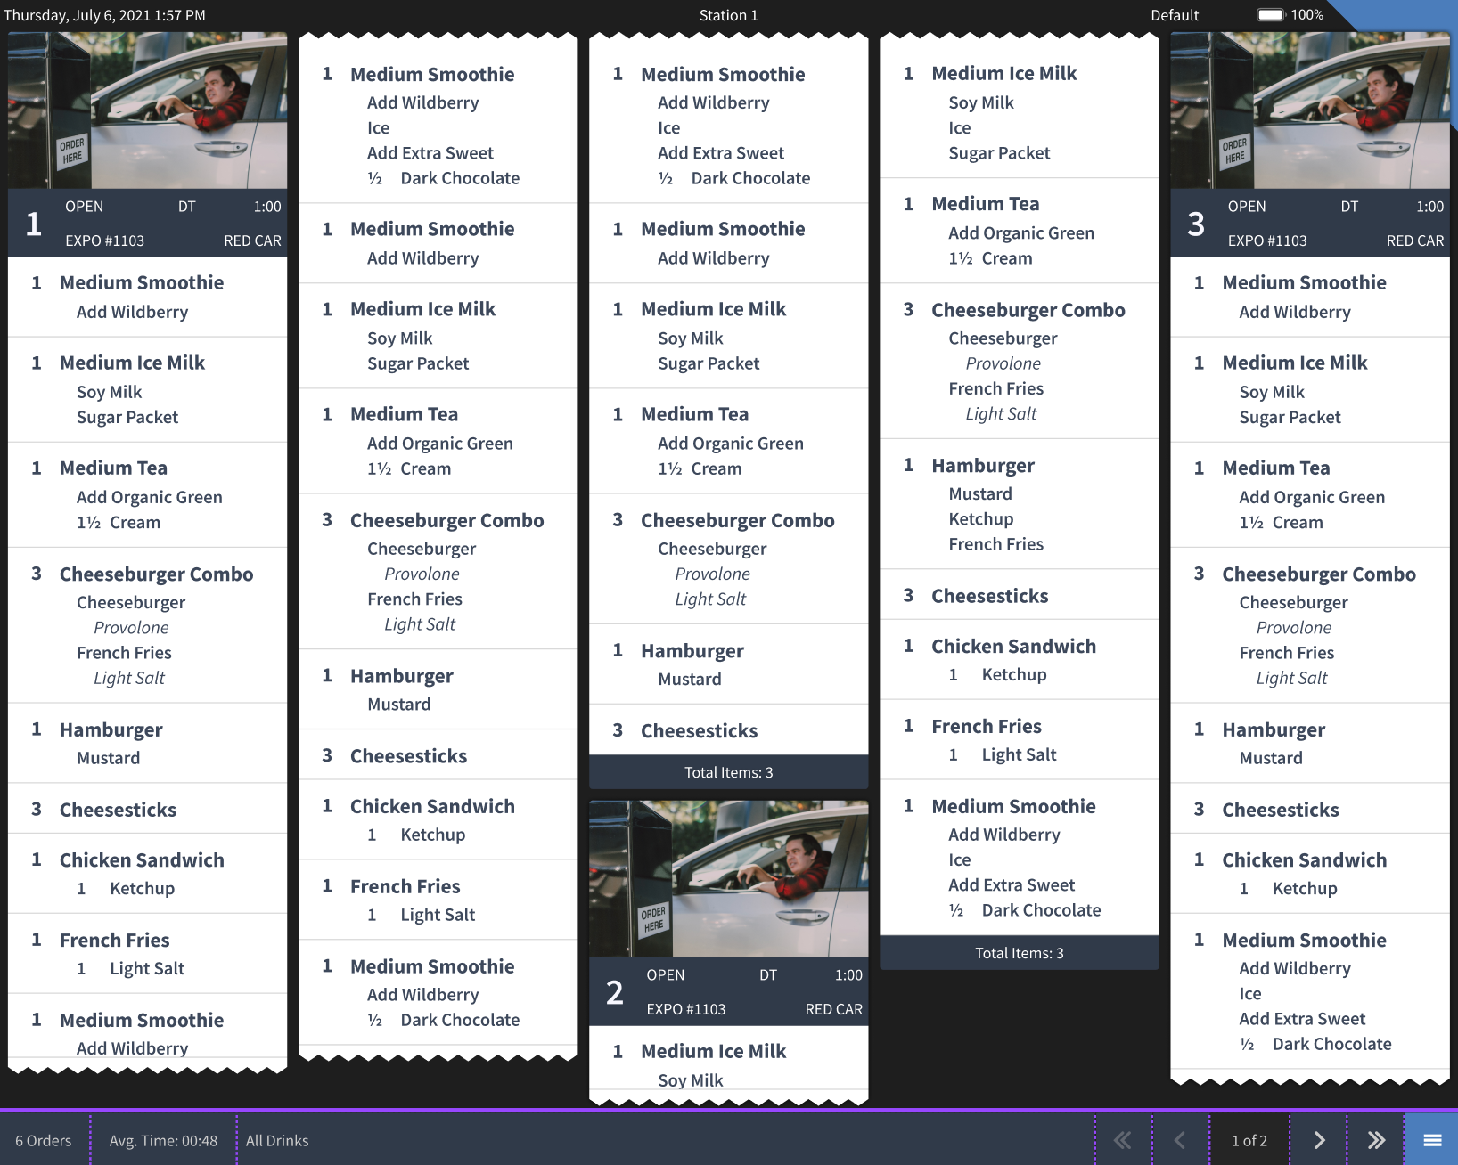
Task: Click the 6 Orders counter
Action: (44, 1140)
